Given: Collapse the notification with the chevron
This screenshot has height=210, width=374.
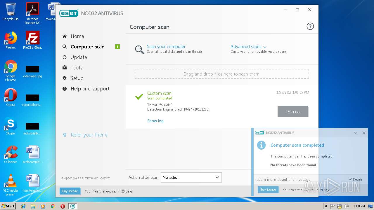Looking at the screenshot, I should point(356,133).
